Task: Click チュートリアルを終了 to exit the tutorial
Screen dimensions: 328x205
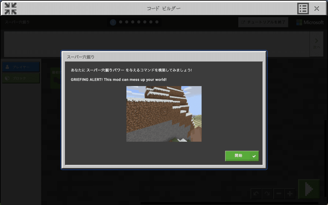Action: pyautogui.click(x=263, y=22)
